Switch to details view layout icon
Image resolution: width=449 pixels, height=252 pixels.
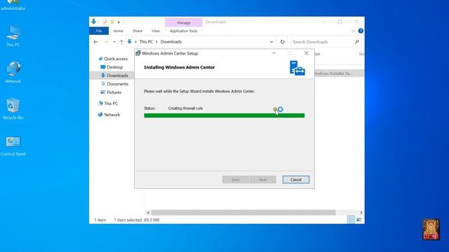(351, 219)
